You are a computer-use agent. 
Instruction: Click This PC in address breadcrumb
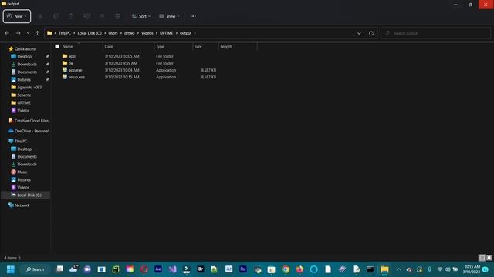tap(65, 33)
